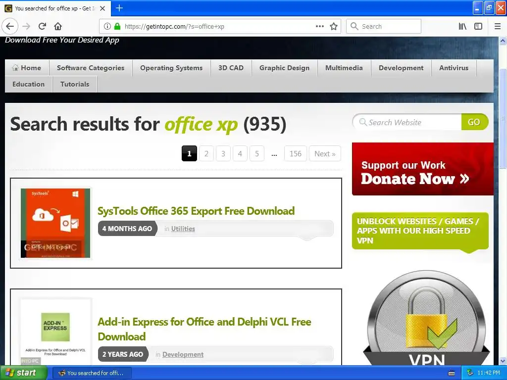Click the vertical scrollbar thumb

tap(503, 119)
